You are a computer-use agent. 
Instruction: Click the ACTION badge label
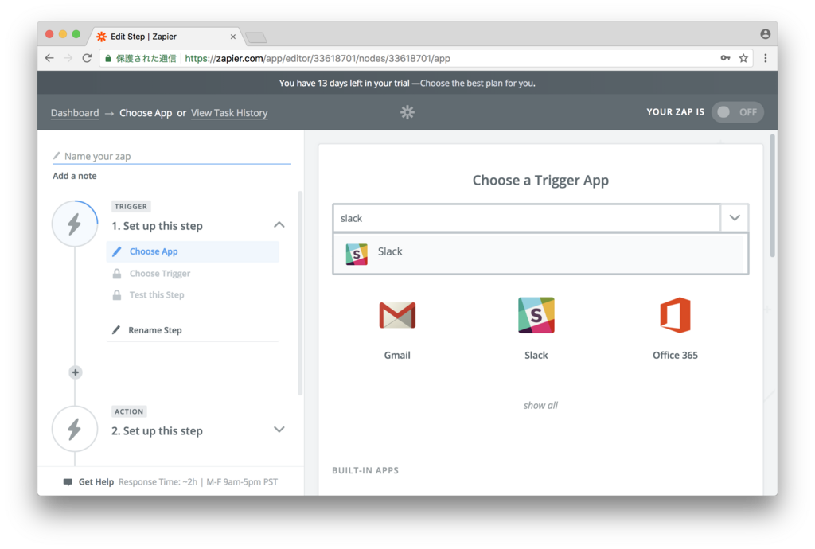129,411
